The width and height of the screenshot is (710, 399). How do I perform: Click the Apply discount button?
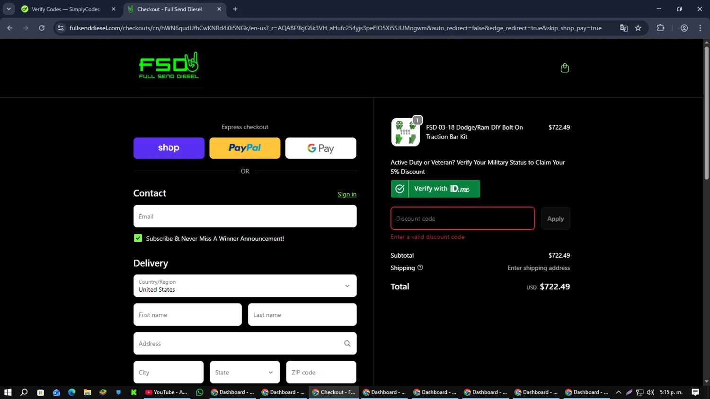(x=555, y=218)
